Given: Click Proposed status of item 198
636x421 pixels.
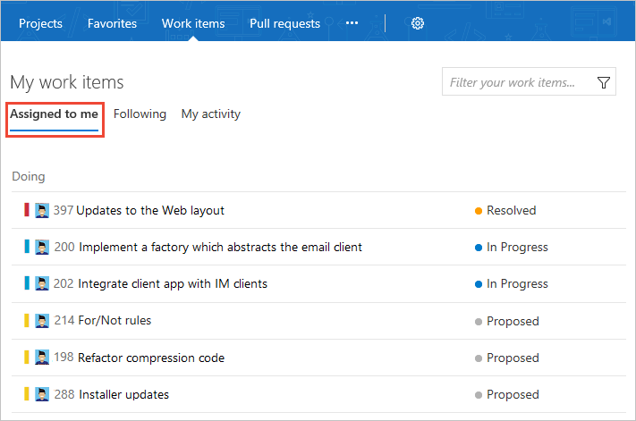Looking at the screenshot, I should (513, 358).
